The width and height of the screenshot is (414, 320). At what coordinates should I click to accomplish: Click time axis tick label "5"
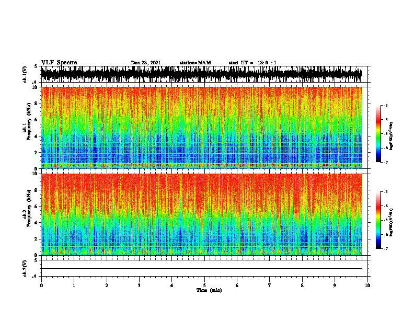(x=204, y=285)
